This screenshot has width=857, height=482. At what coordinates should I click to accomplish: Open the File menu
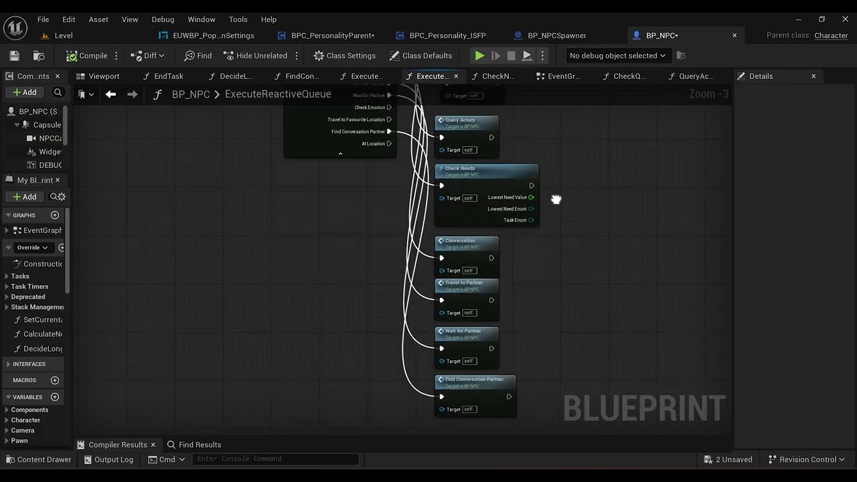click(x=43, y=19)
